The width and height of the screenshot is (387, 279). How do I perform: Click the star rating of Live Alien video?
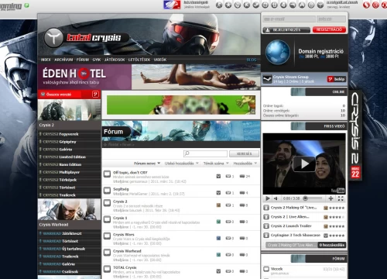337,217
